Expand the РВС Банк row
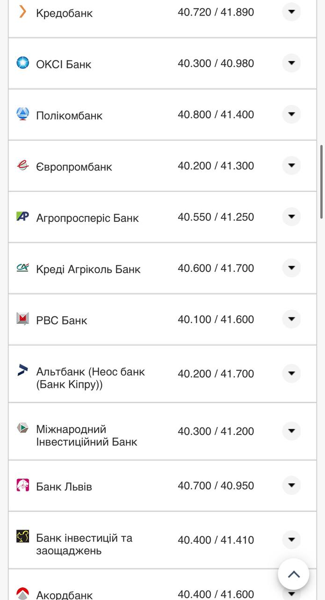Screen dimensions: 325x600 291,319
